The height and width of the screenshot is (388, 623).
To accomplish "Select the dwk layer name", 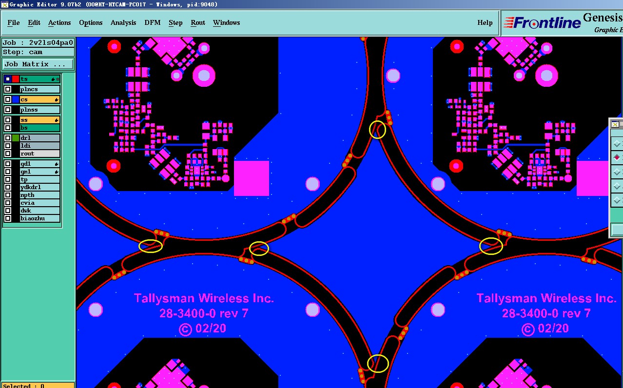I will click(x=40, y=211).
